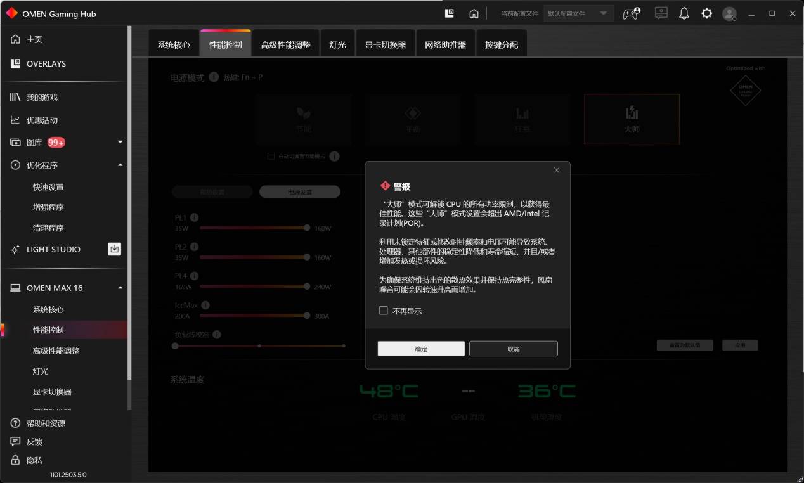Open the notifications bell icon
This screenshot has height=483, width=804.
(x=684, y=13)
